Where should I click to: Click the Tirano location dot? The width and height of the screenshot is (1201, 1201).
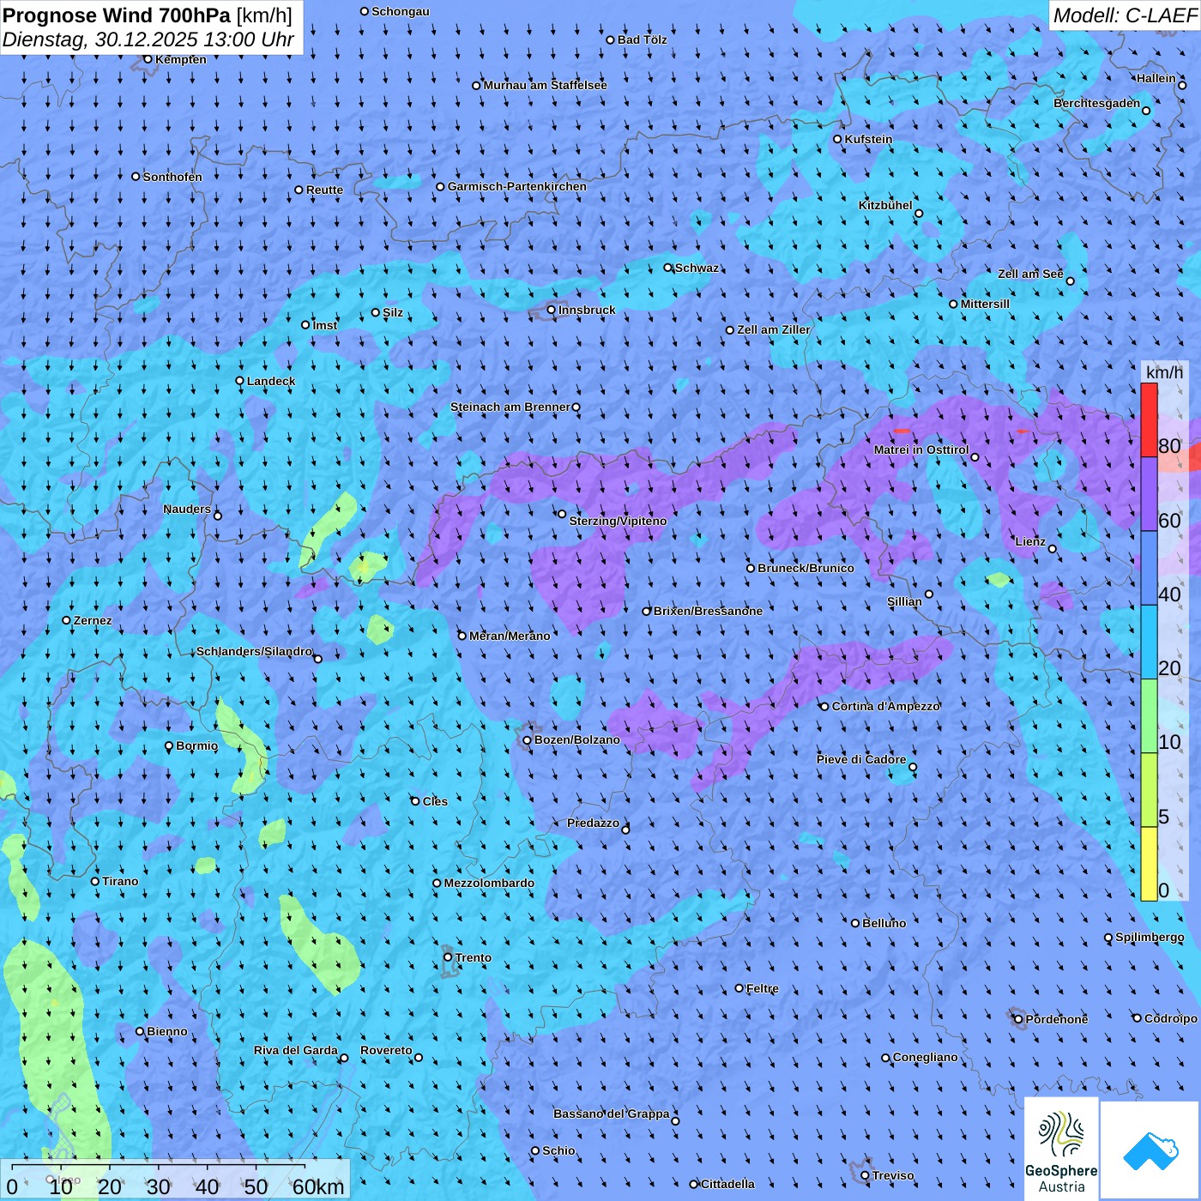[95, 882]
